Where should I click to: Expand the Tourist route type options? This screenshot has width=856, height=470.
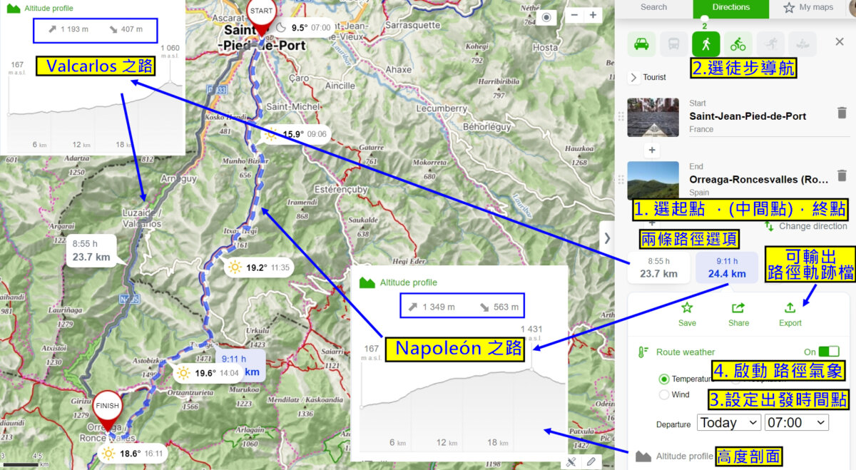(634, 77)
